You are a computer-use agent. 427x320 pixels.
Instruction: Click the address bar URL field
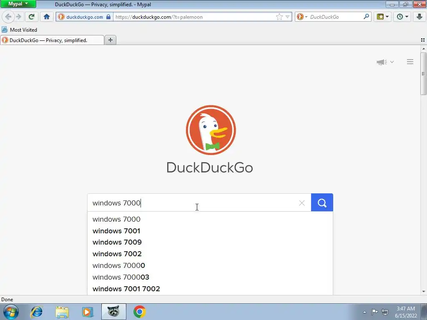click(x=194, y=17)
